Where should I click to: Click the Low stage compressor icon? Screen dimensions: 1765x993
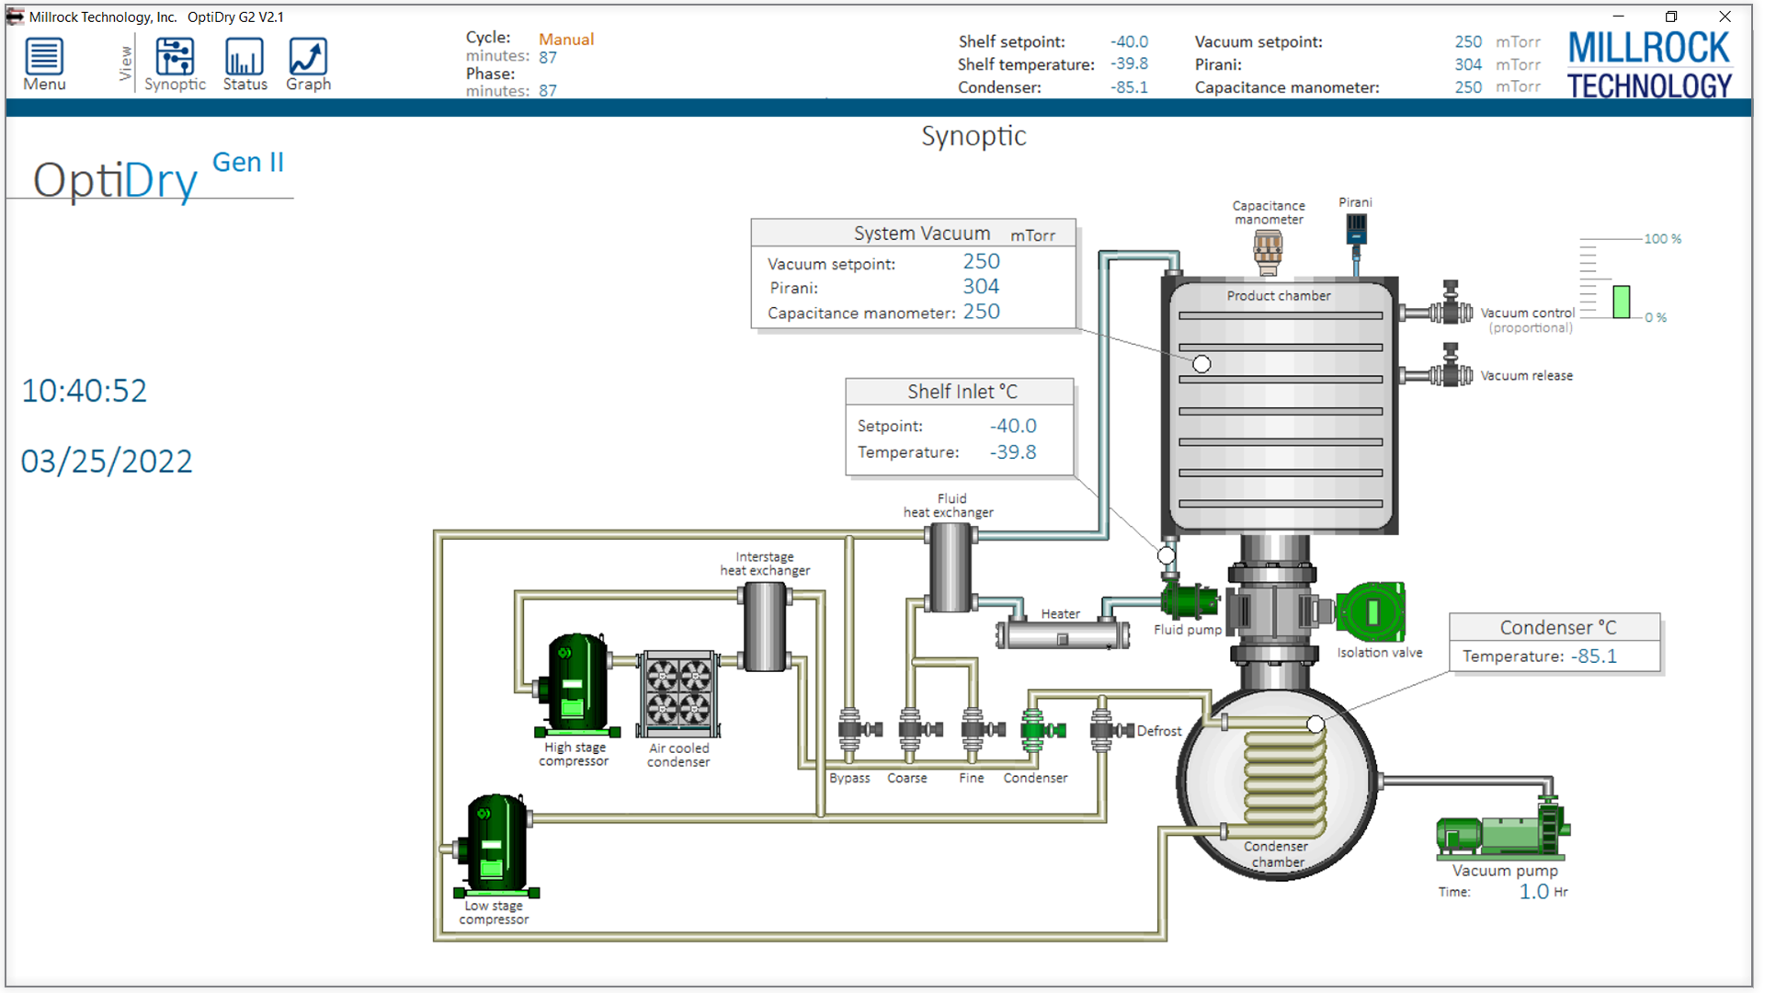[x=495, y=846]
